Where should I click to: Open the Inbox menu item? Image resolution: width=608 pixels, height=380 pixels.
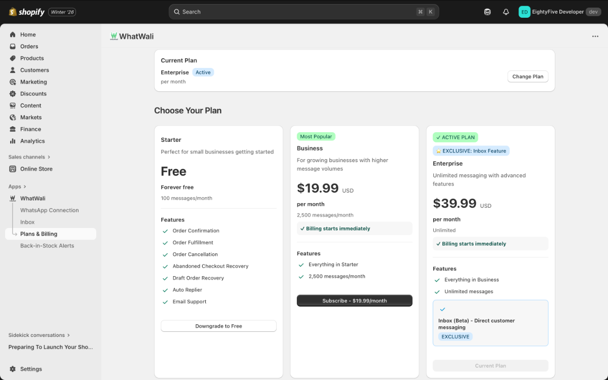click(27, 222)
